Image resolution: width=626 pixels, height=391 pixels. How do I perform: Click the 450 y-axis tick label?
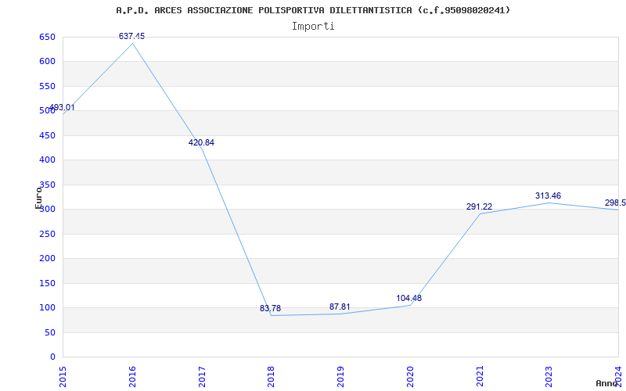47,135
